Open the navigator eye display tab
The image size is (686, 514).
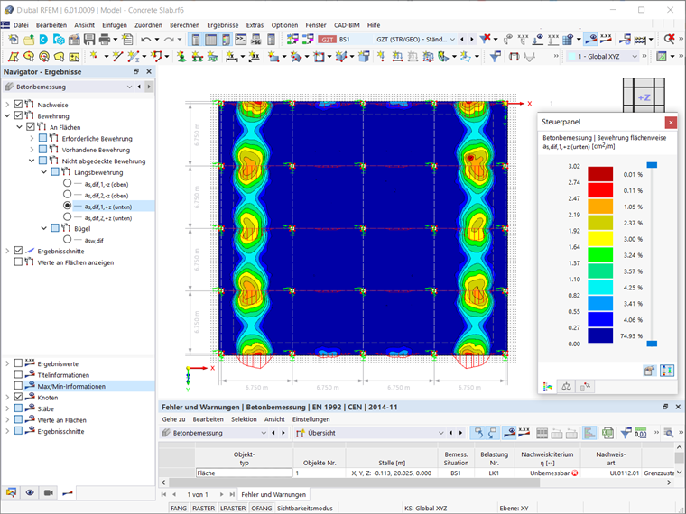30,492
